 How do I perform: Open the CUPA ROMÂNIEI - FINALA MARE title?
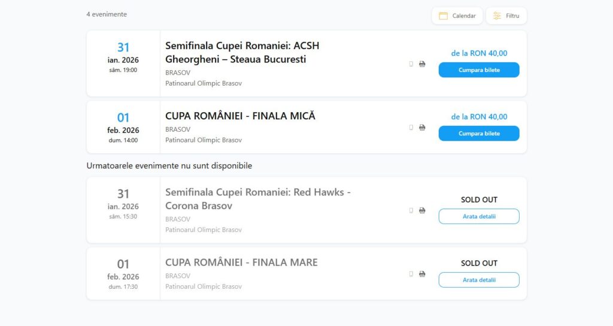tap(241, 262)
